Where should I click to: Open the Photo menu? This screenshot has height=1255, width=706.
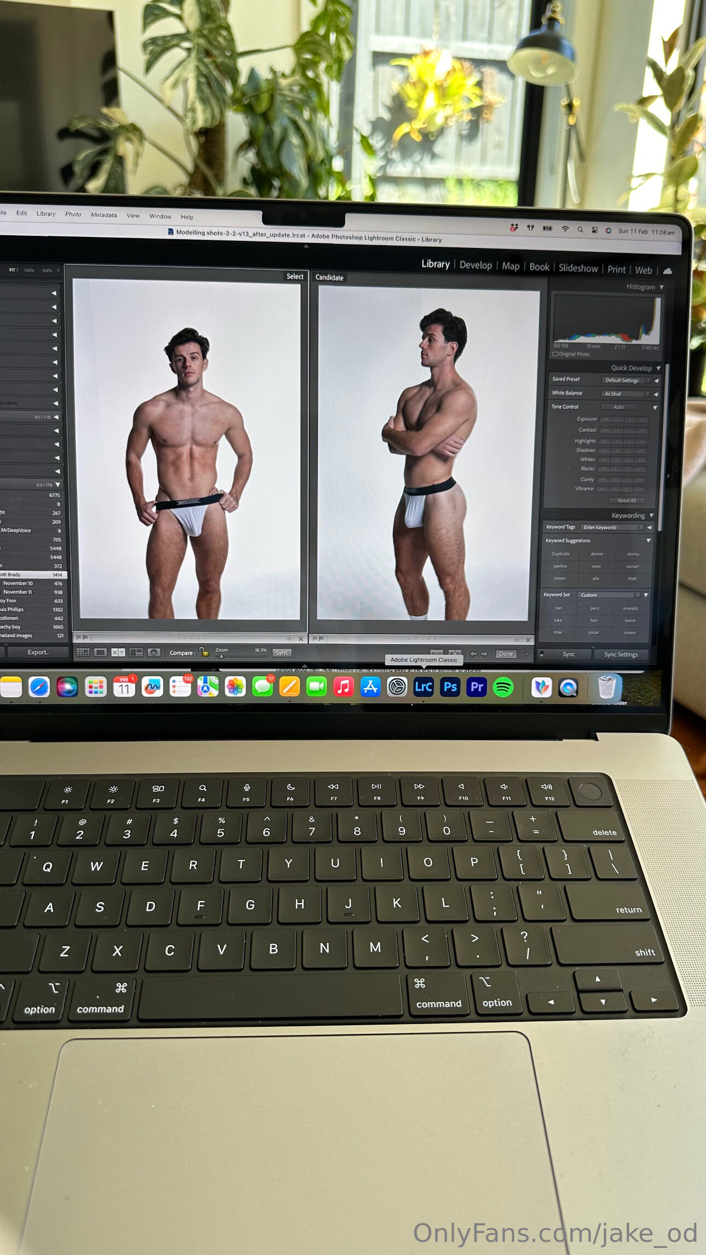(x=73, y=215)
